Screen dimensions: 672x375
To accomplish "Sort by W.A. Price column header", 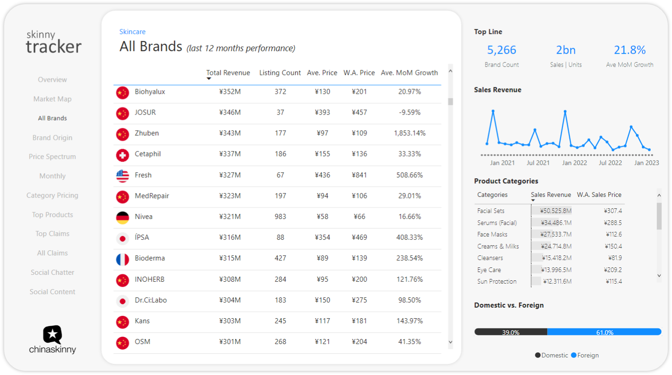I will coord(359,73).
